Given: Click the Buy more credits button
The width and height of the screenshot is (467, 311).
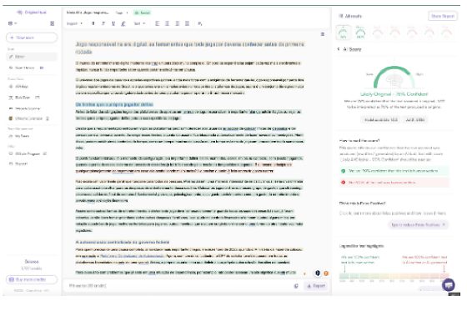Looking at the screenshot, I should pos(32,279).
